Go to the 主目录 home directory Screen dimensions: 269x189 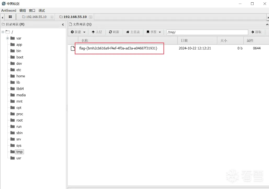(133, 32)
